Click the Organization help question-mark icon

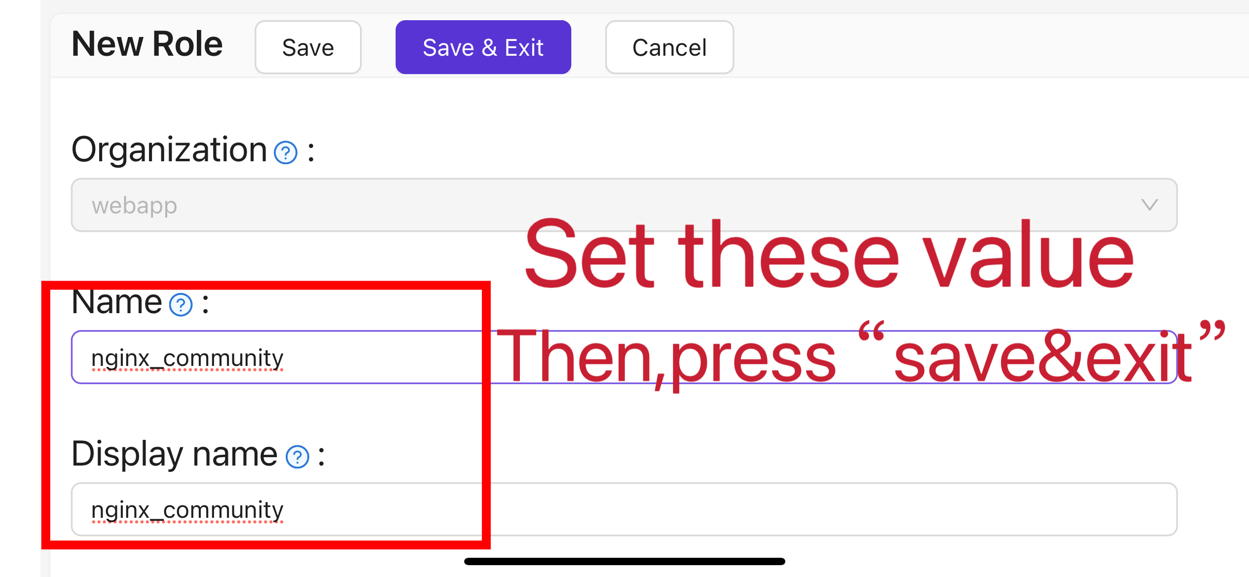click(x=286, y=152)
